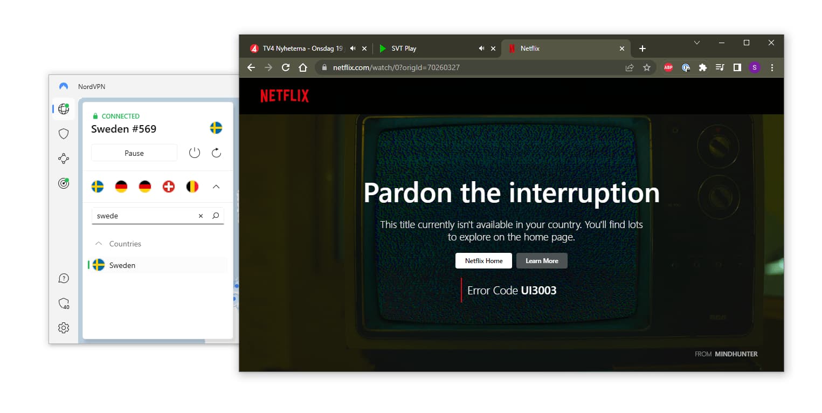Reconnect using the refresh arrow icon in NordVPN

coord(216,153)
